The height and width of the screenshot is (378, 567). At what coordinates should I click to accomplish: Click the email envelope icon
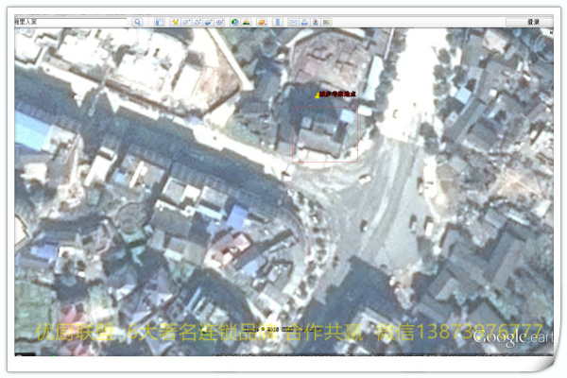point(293,22)
